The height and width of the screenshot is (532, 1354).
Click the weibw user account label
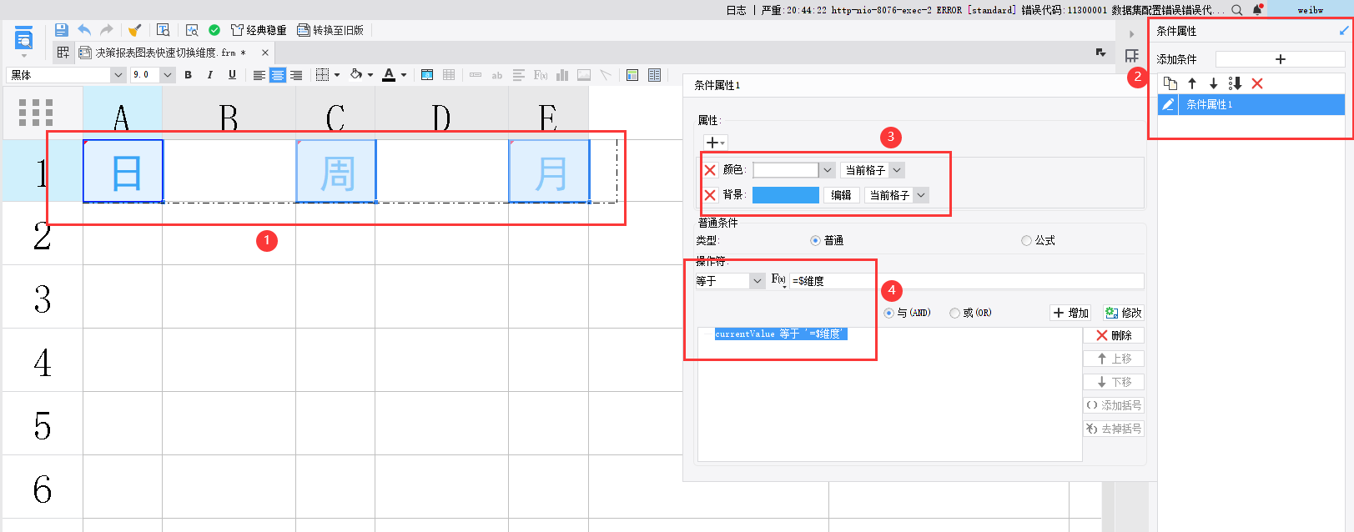pos(1310,10)
